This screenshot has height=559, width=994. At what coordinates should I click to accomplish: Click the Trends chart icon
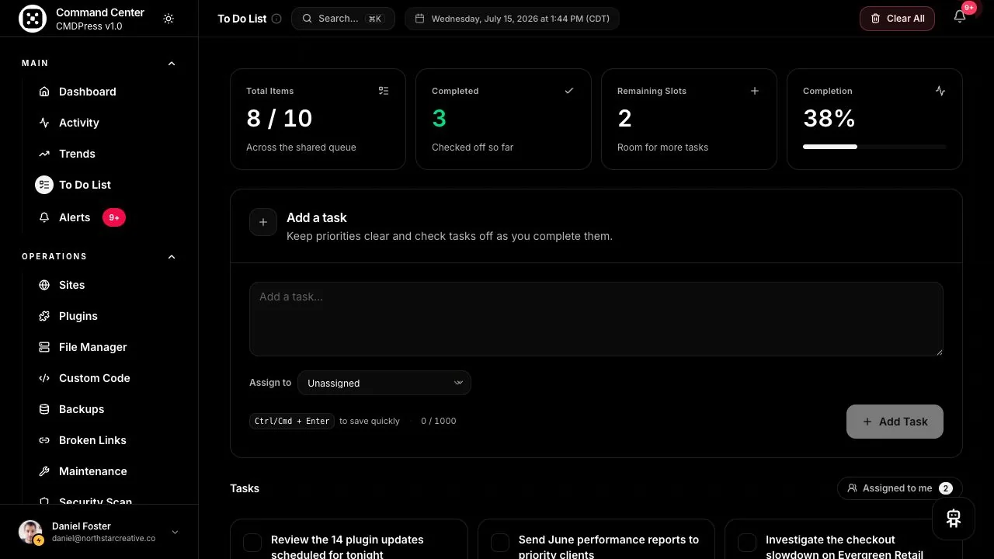click(x=44, y=154)
